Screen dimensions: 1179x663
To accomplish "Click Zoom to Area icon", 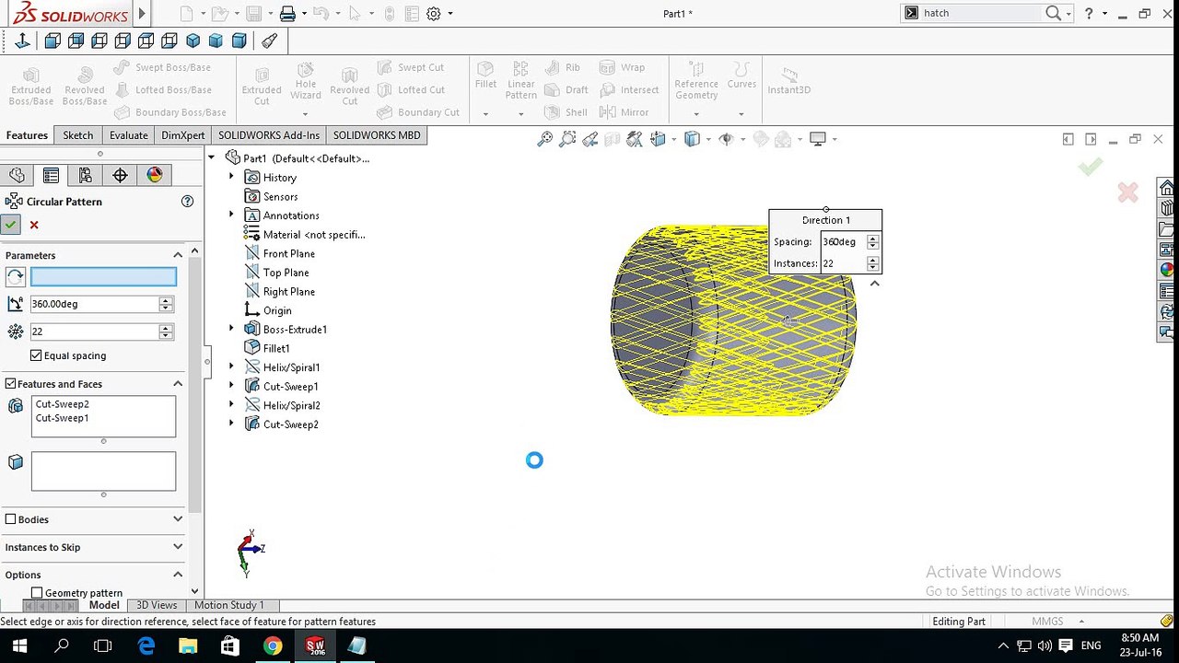I will 567,139.
